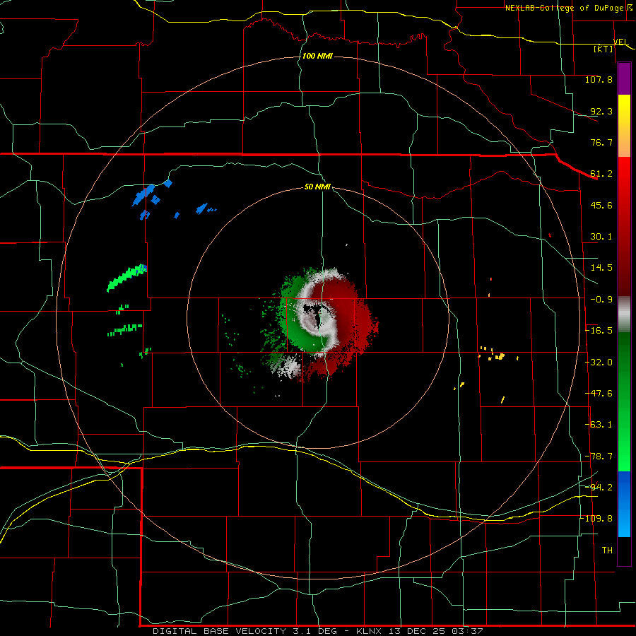Viewport: 636px width, 636px height.
Task: Click the 61.2 velocity scale value
Action: (601, 174)
